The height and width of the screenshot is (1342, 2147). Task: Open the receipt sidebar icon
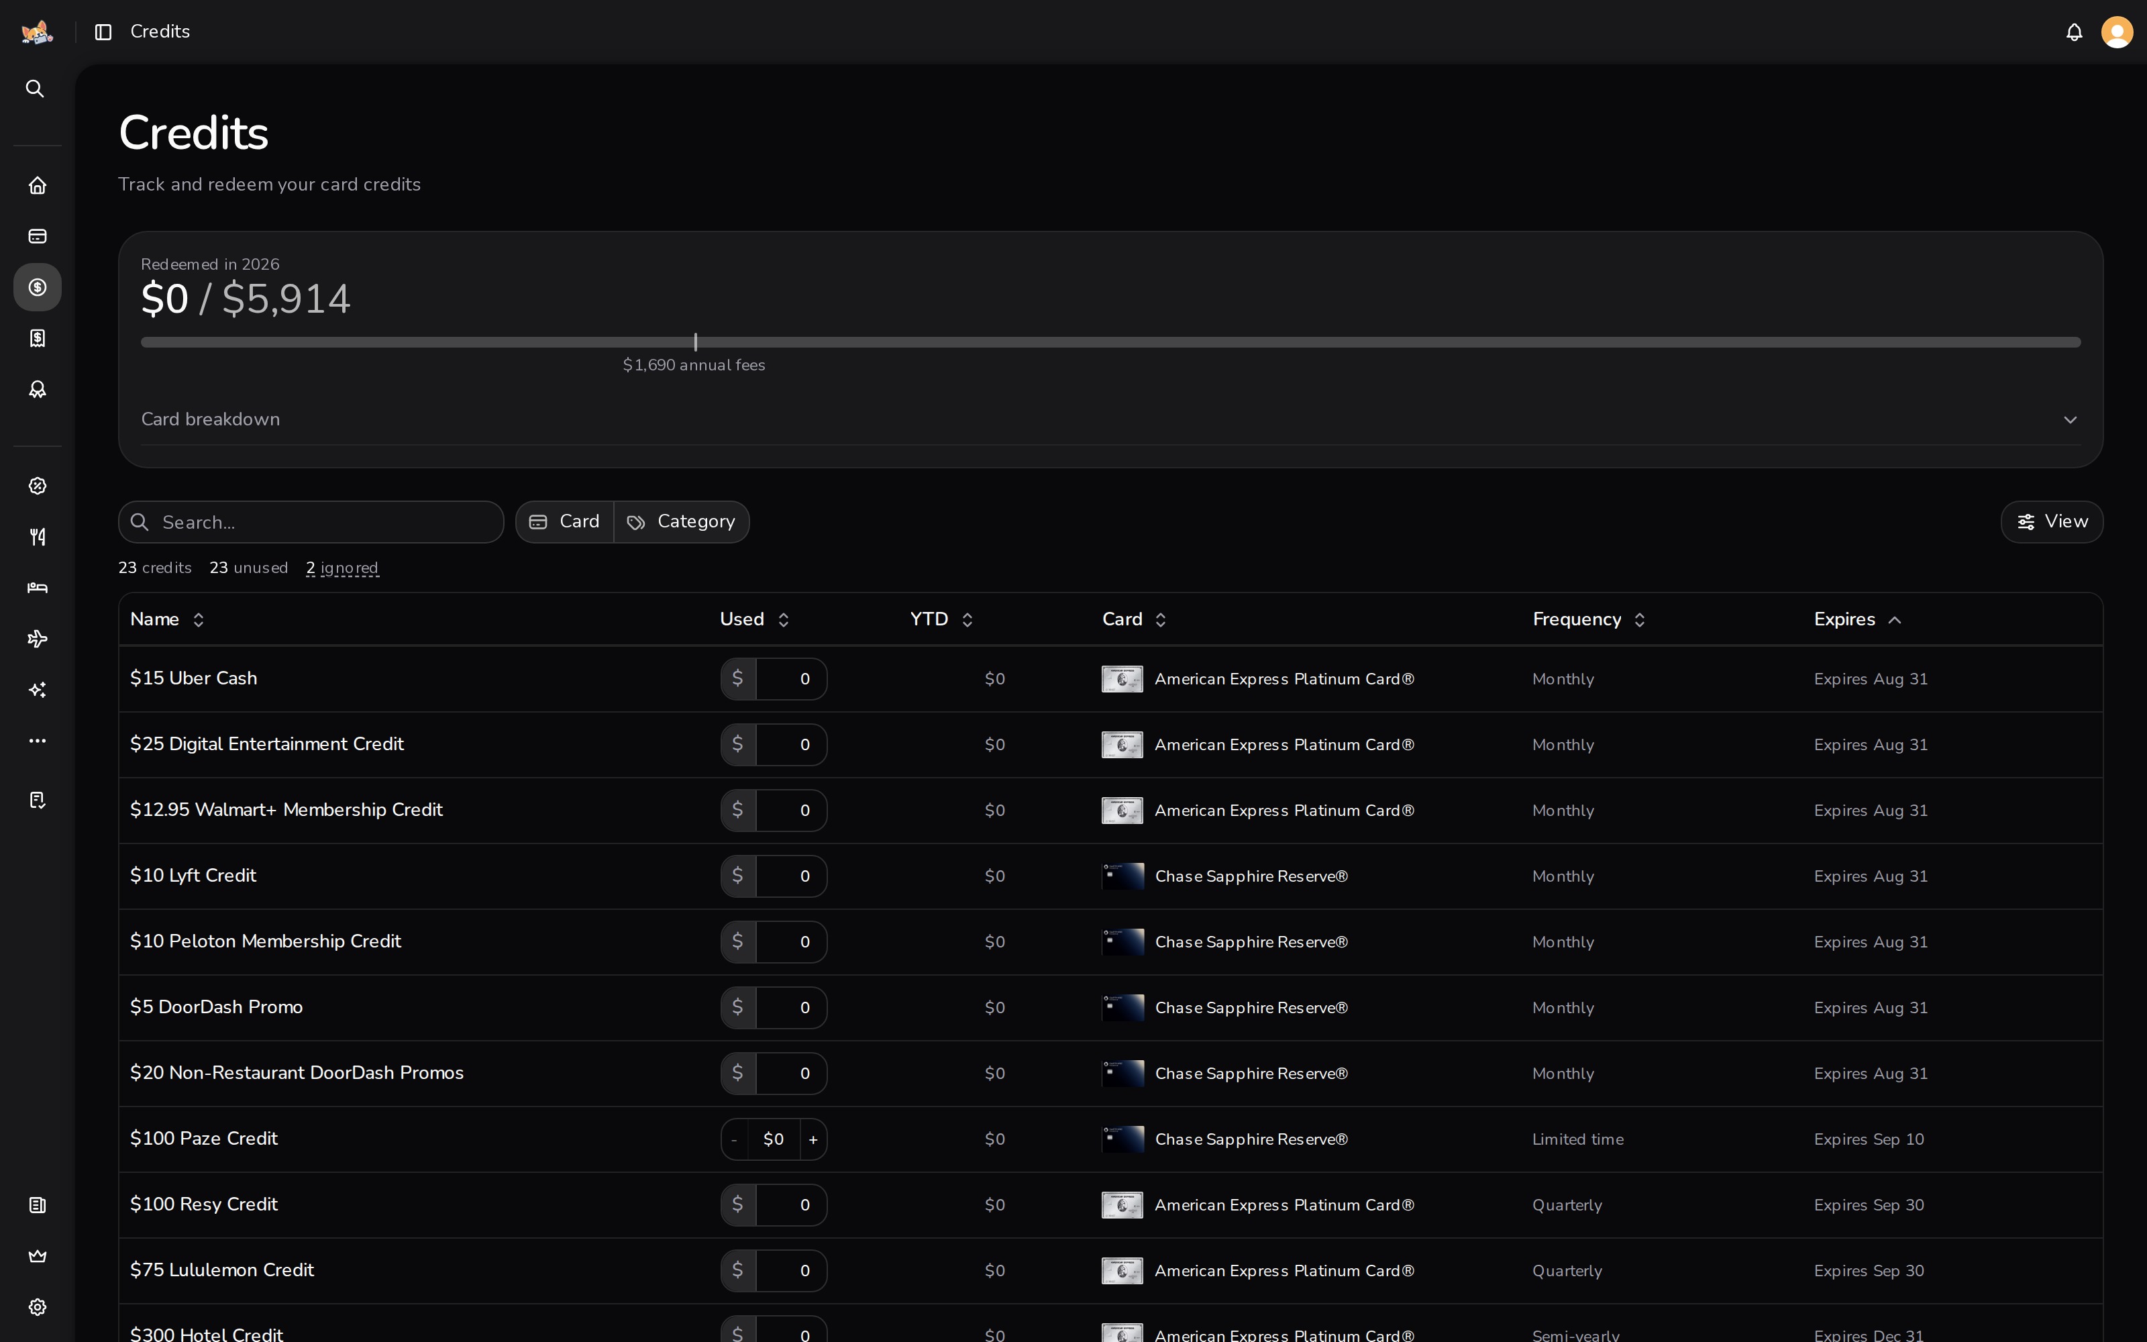(x=38, y=338)
